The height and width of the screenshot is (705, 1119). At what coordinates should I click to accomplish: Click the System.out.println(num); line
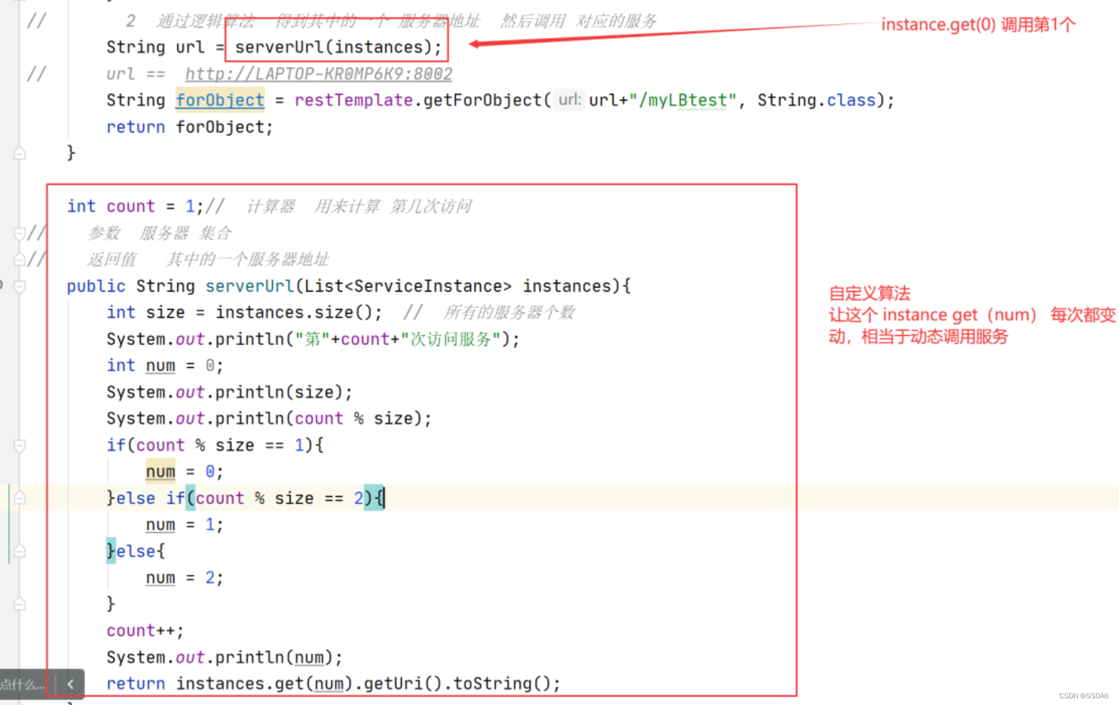point(225,657)
